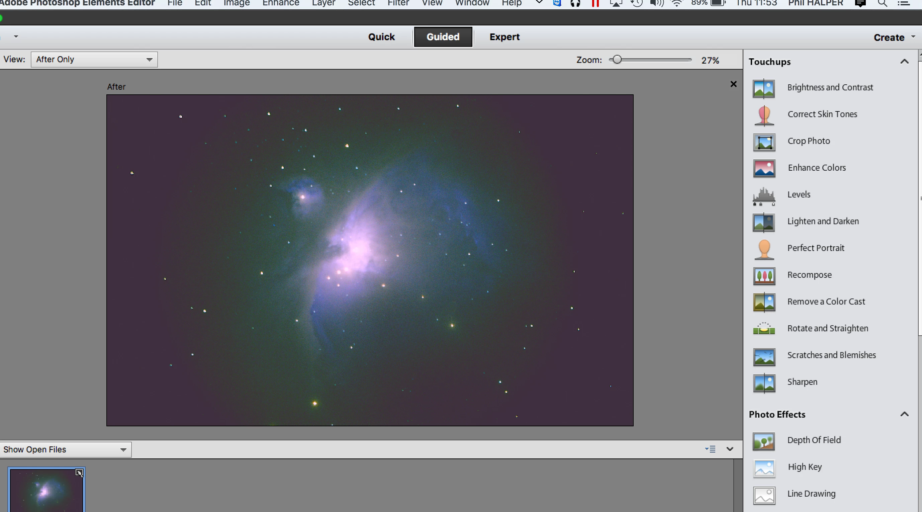Select the Depth Of Field effect icon
The height and width of the screenshot is (512, 922).
coord(764,441)
